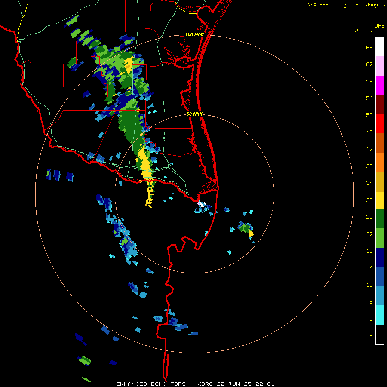
Task: Click the 18 value on the legend
Action: pyautogui.click(x=369, y=251)
